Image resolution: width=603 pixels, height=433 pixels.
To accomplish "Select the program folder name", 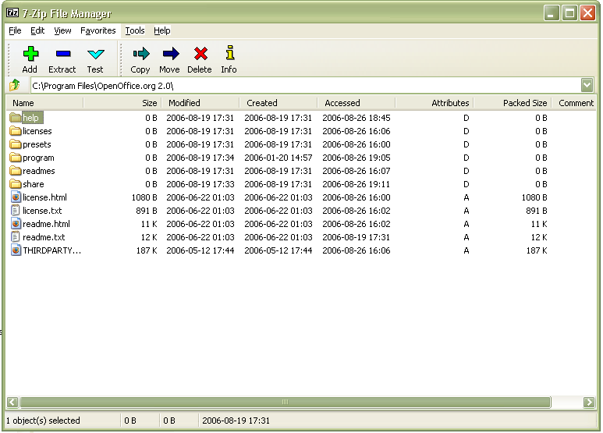I will click(x=38, y=158).
